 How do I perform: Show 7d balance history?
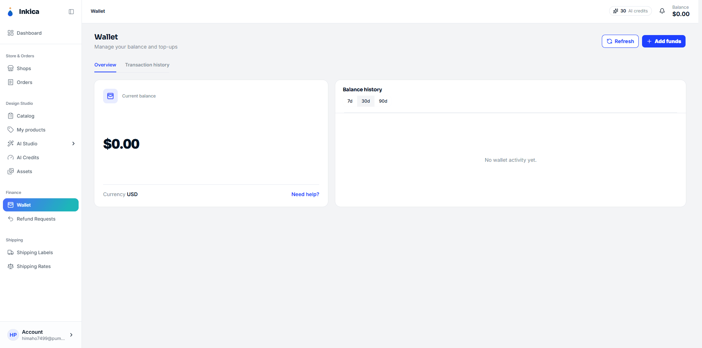pyautogui.click(x=350, y=101)
